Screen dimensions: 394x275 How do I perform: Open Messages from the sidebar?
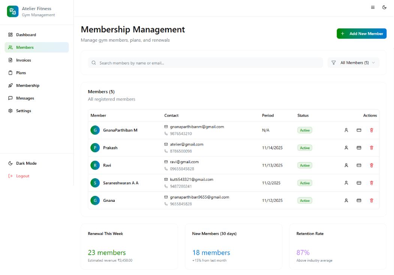pyautogui.click(x=25, y=98)
